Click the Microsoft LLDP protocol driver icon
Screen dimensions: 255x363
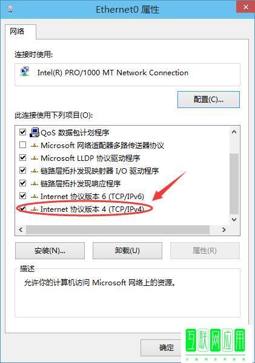tap(35, 158)
